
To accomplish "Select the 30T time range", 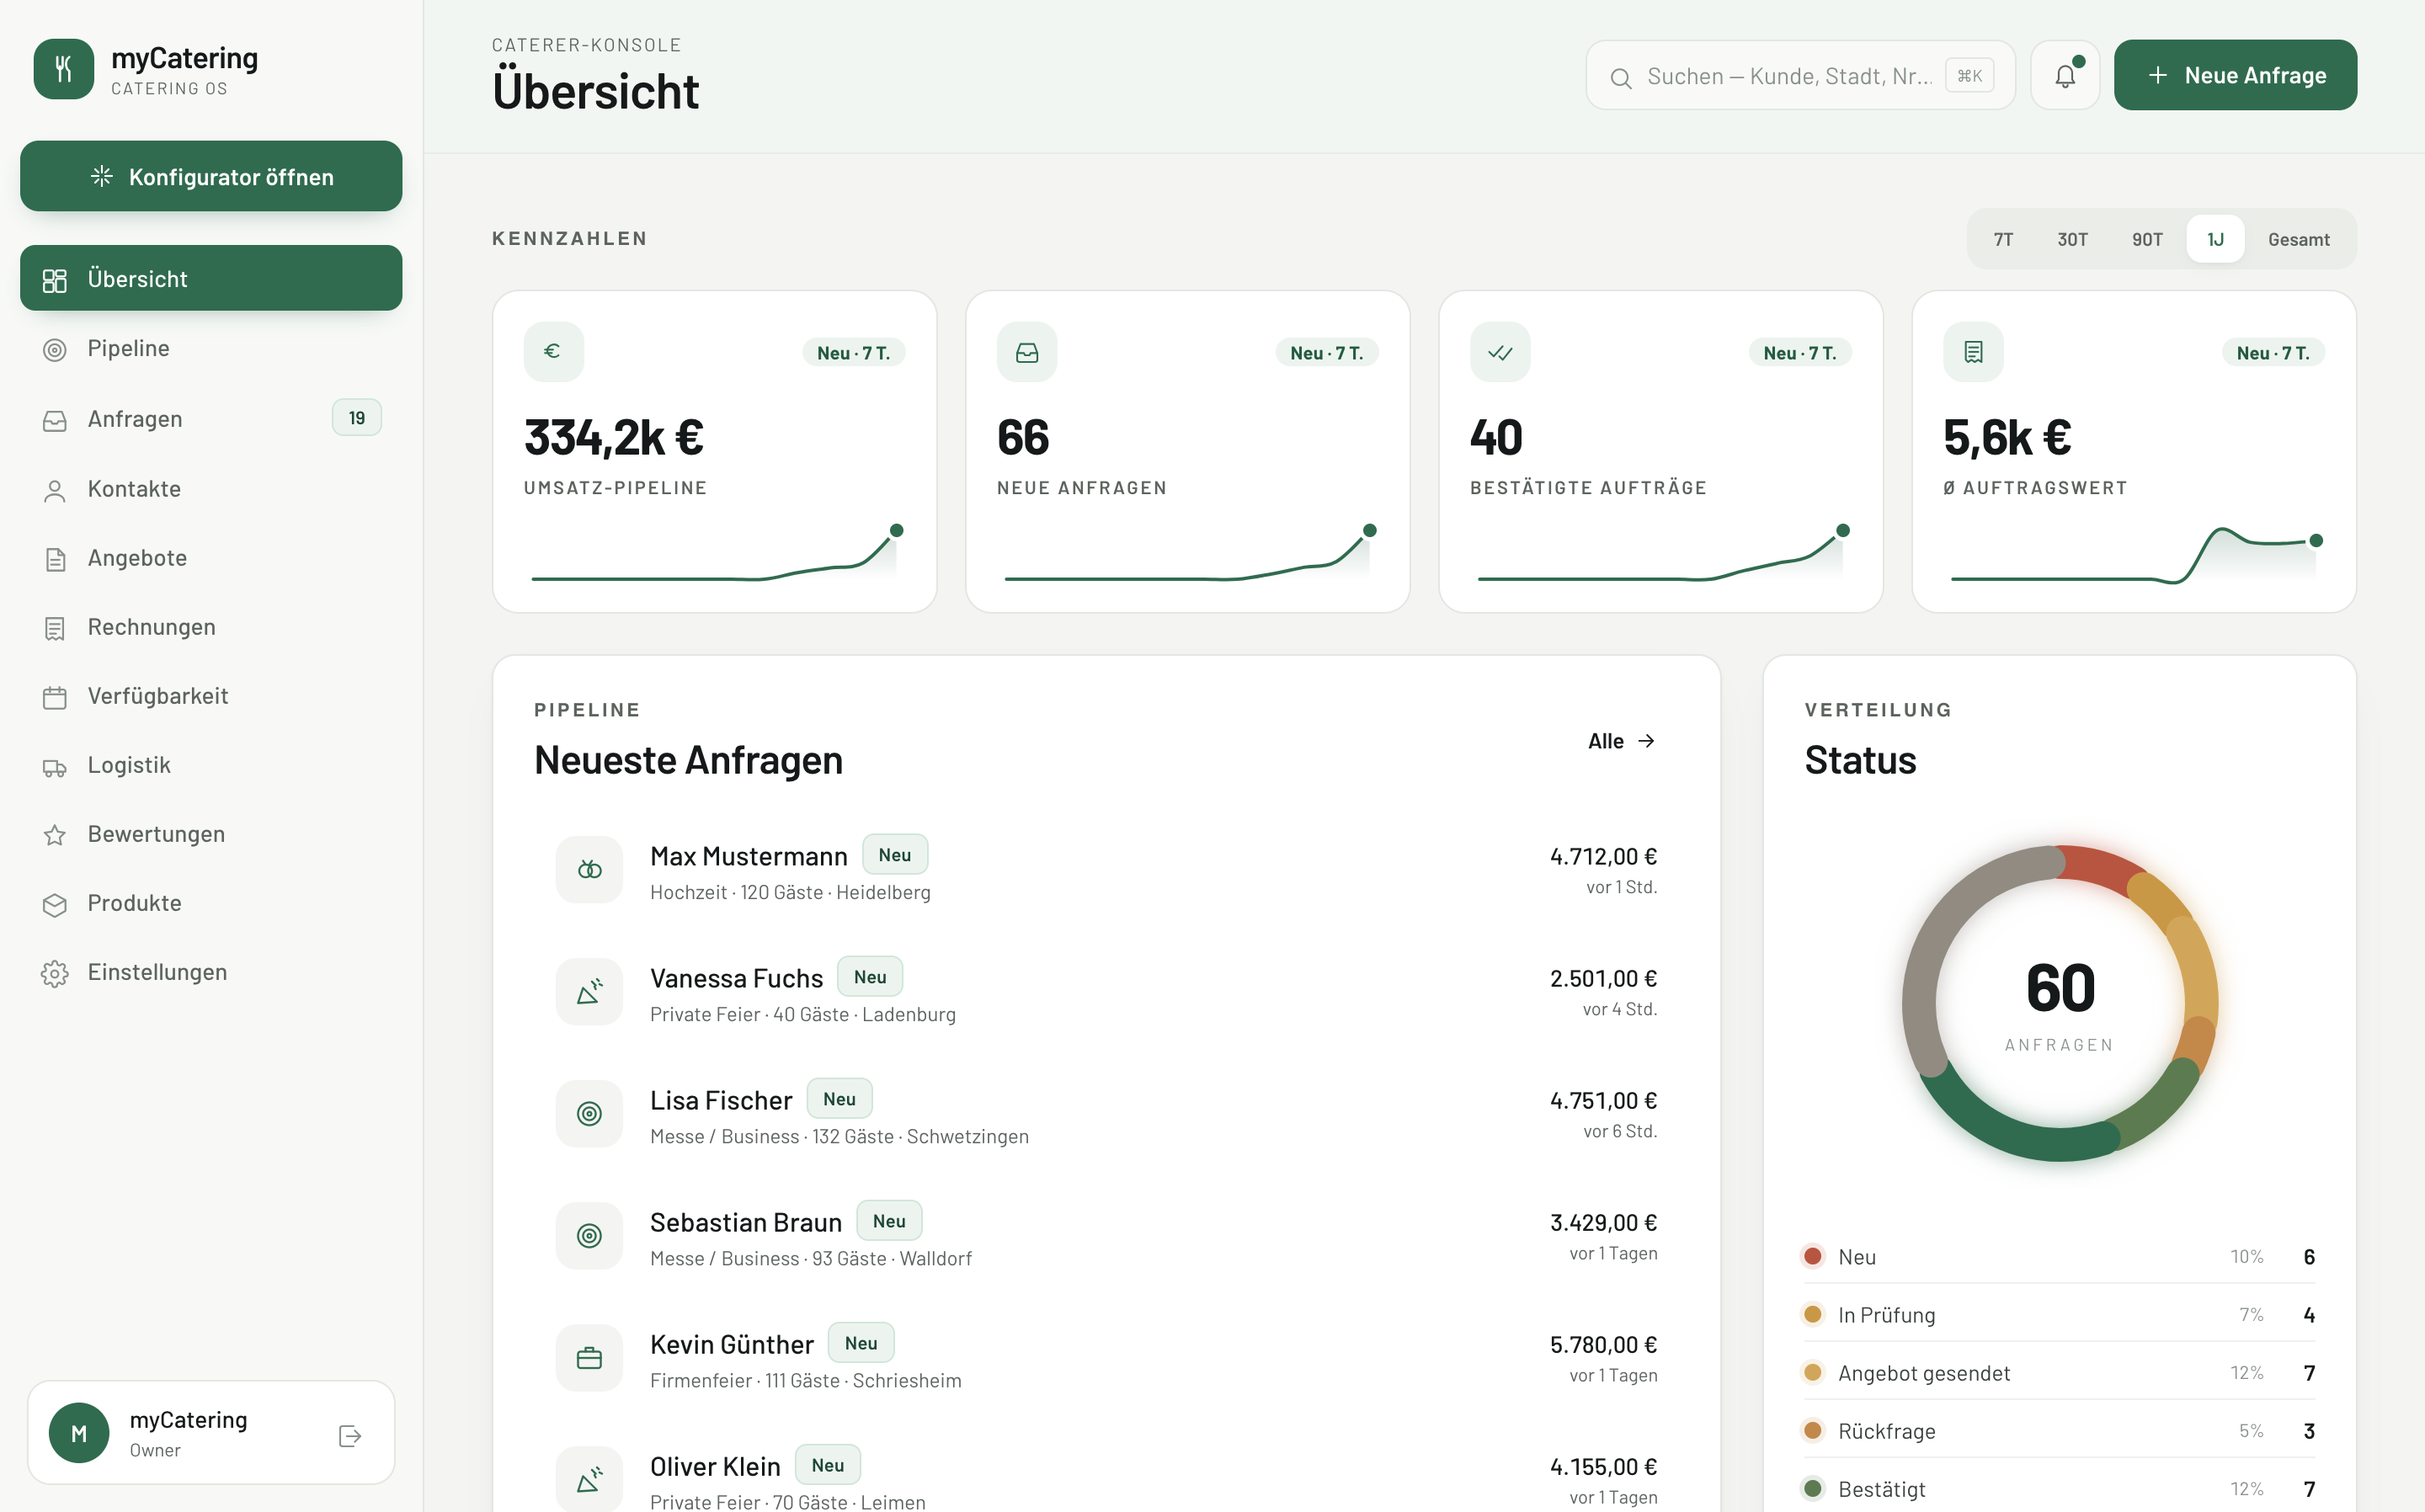I will (x=2072, y=239).
